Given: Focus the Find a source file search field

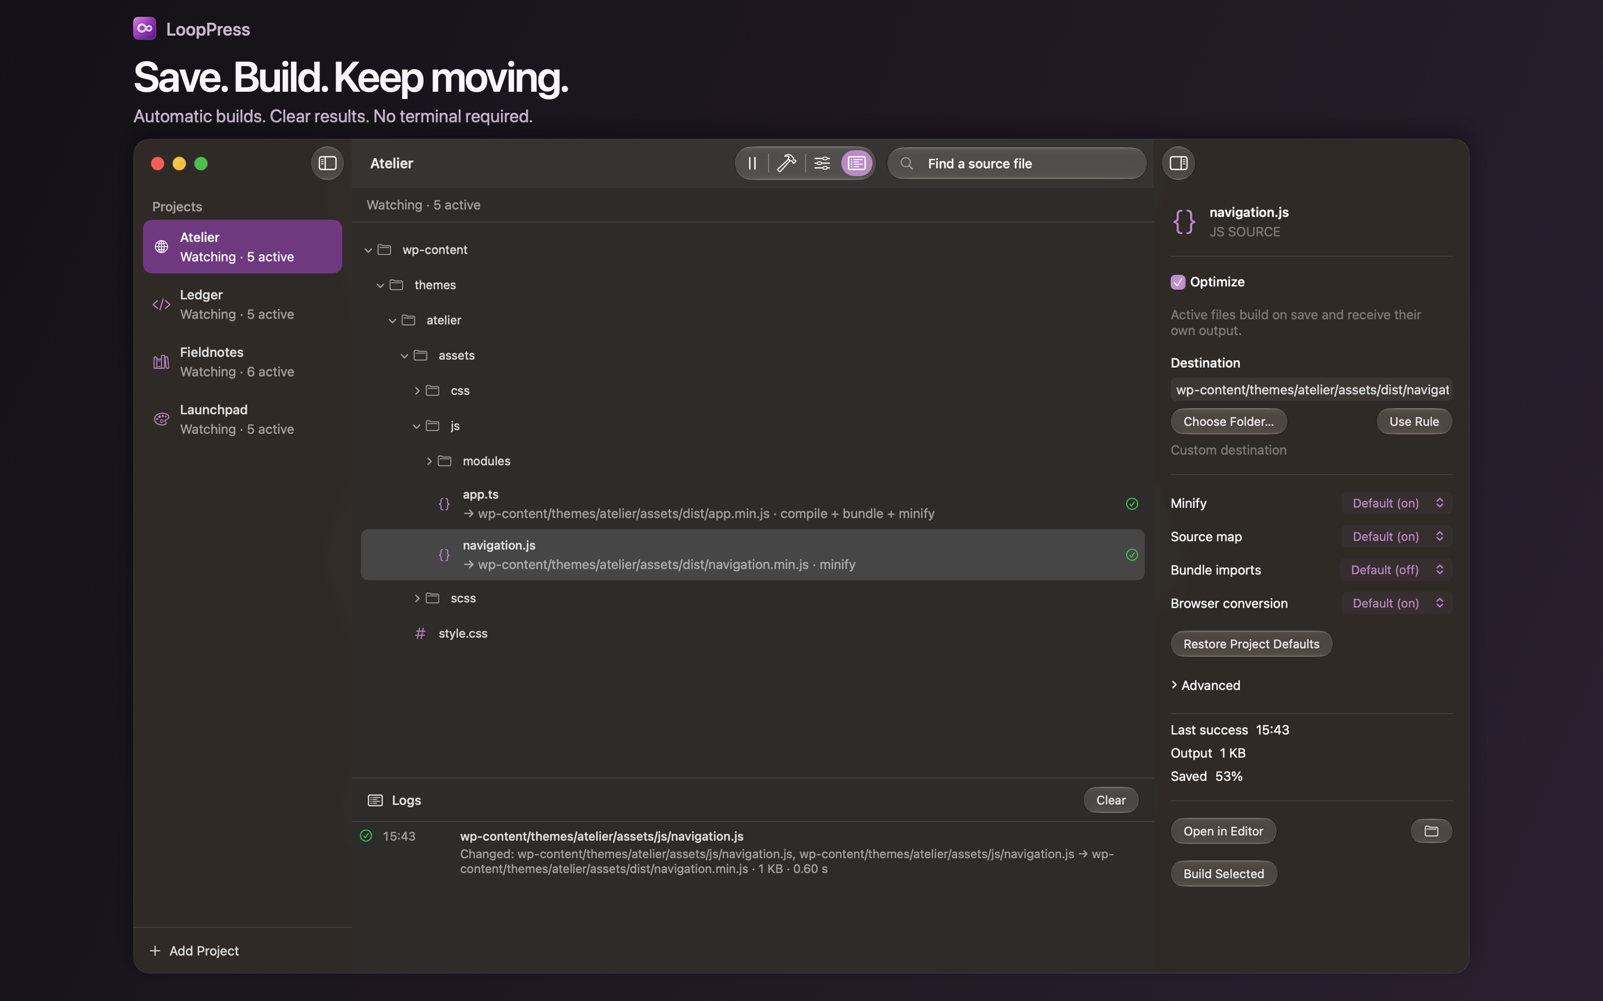Looking at the screenshot, I should [x=1017, y=163].
